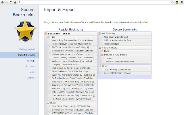Collapse the Bookmarks Toolbar folder
The image size is (184, 115).
(46, 33)
